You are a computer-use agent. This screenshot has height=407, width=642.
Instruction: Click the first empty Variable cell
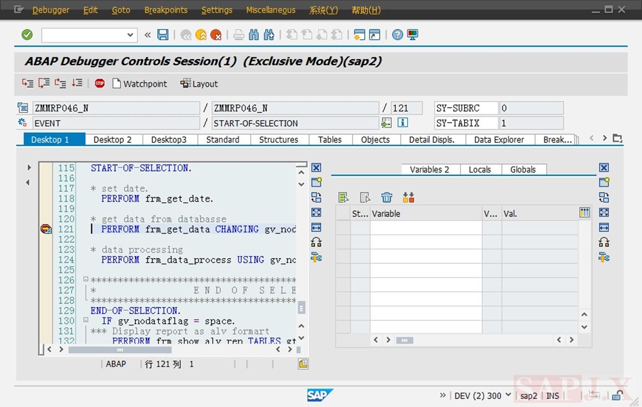click(x=426, y=228)
